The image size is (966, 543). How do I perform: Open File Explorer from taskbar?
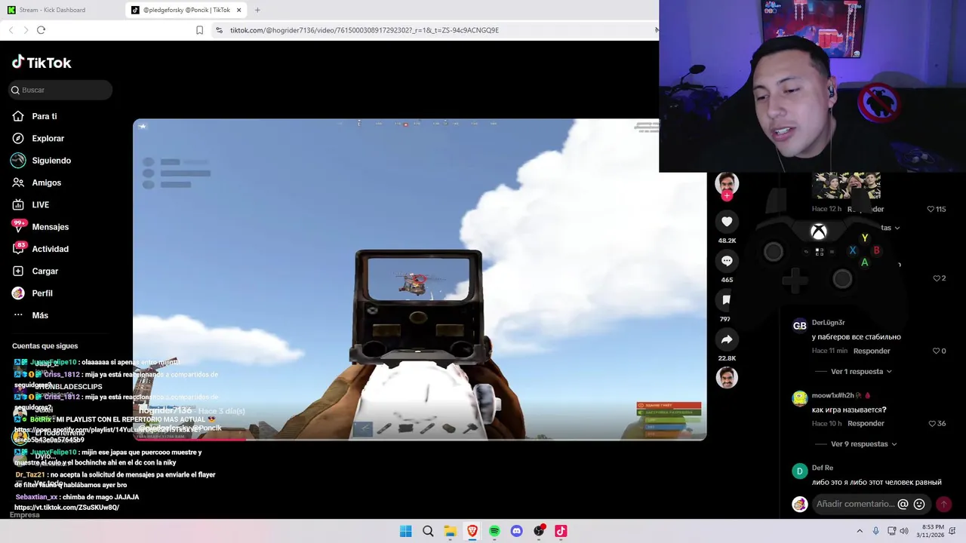coord(450,531)
